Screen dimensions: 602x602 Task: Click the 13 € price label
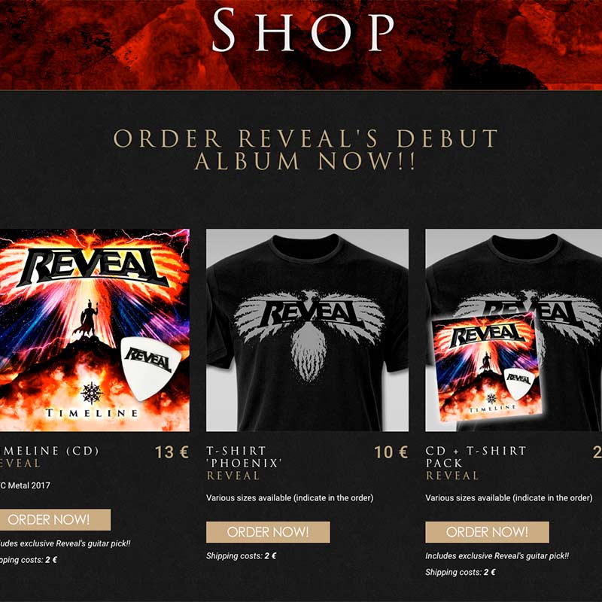coord(172,452)
